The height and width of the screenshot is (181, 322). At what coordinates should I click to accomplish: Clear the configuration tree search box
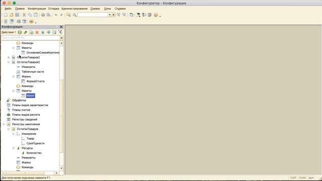(x=61, y=38)
